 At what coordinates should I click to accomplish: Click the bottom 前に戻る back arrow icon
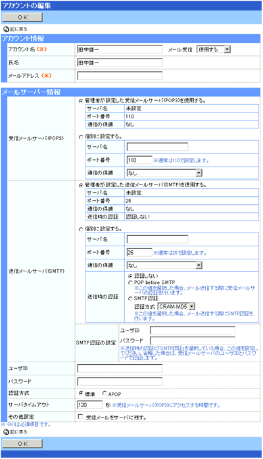click(x=6, y=432)
